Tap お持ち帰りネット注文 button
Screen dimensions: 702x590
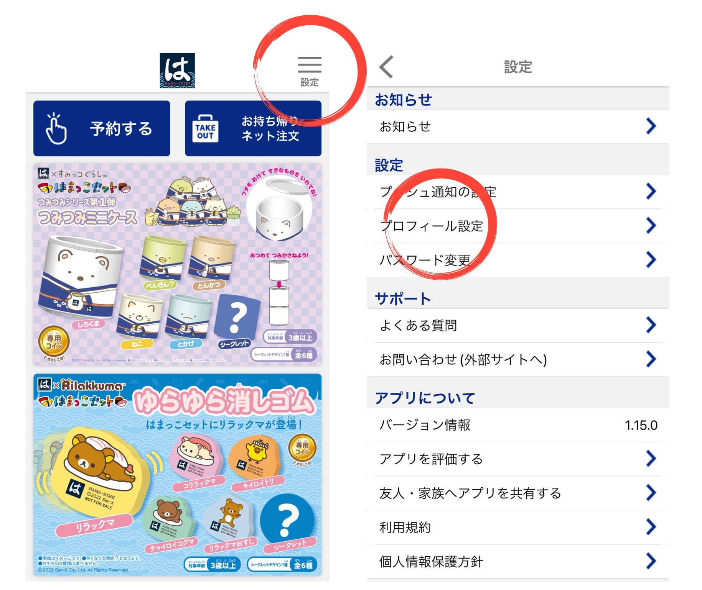click(x=253, y=128)
